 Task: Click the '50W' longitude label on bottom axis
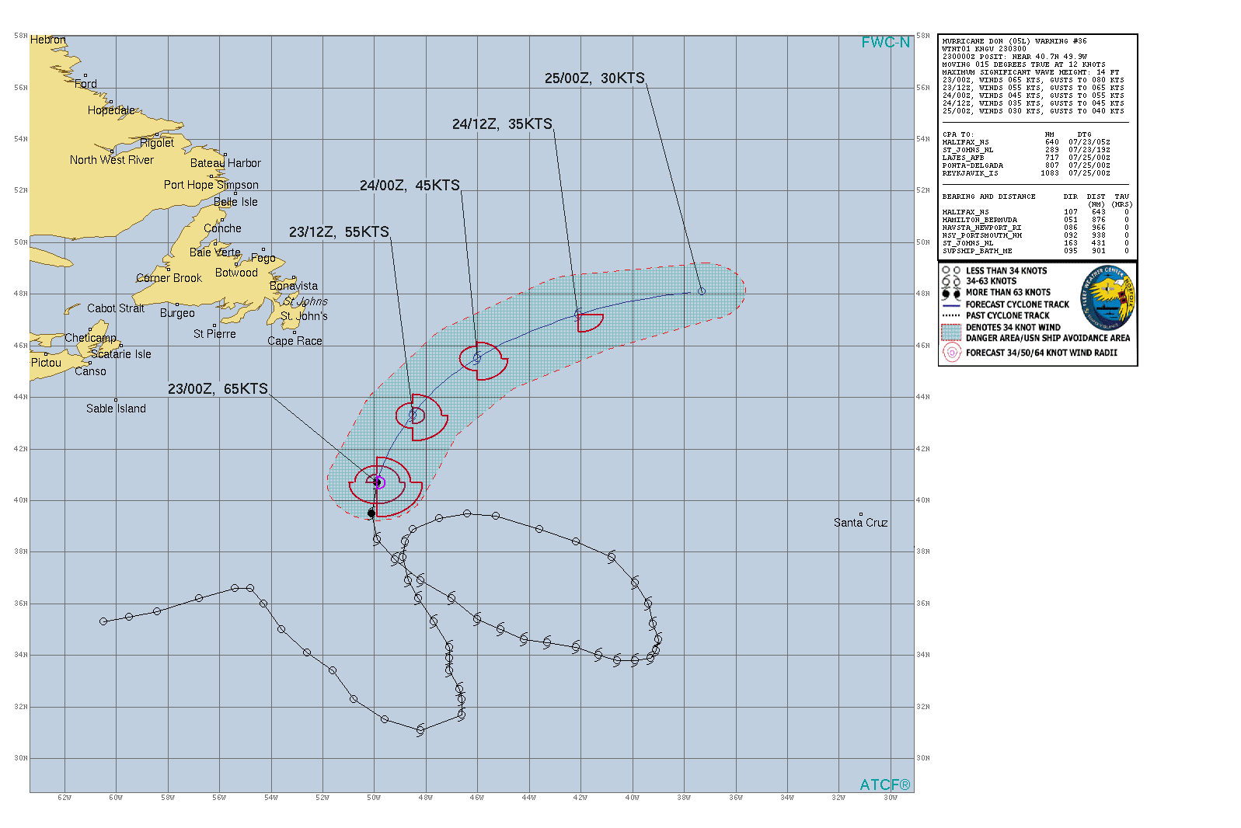374,798
